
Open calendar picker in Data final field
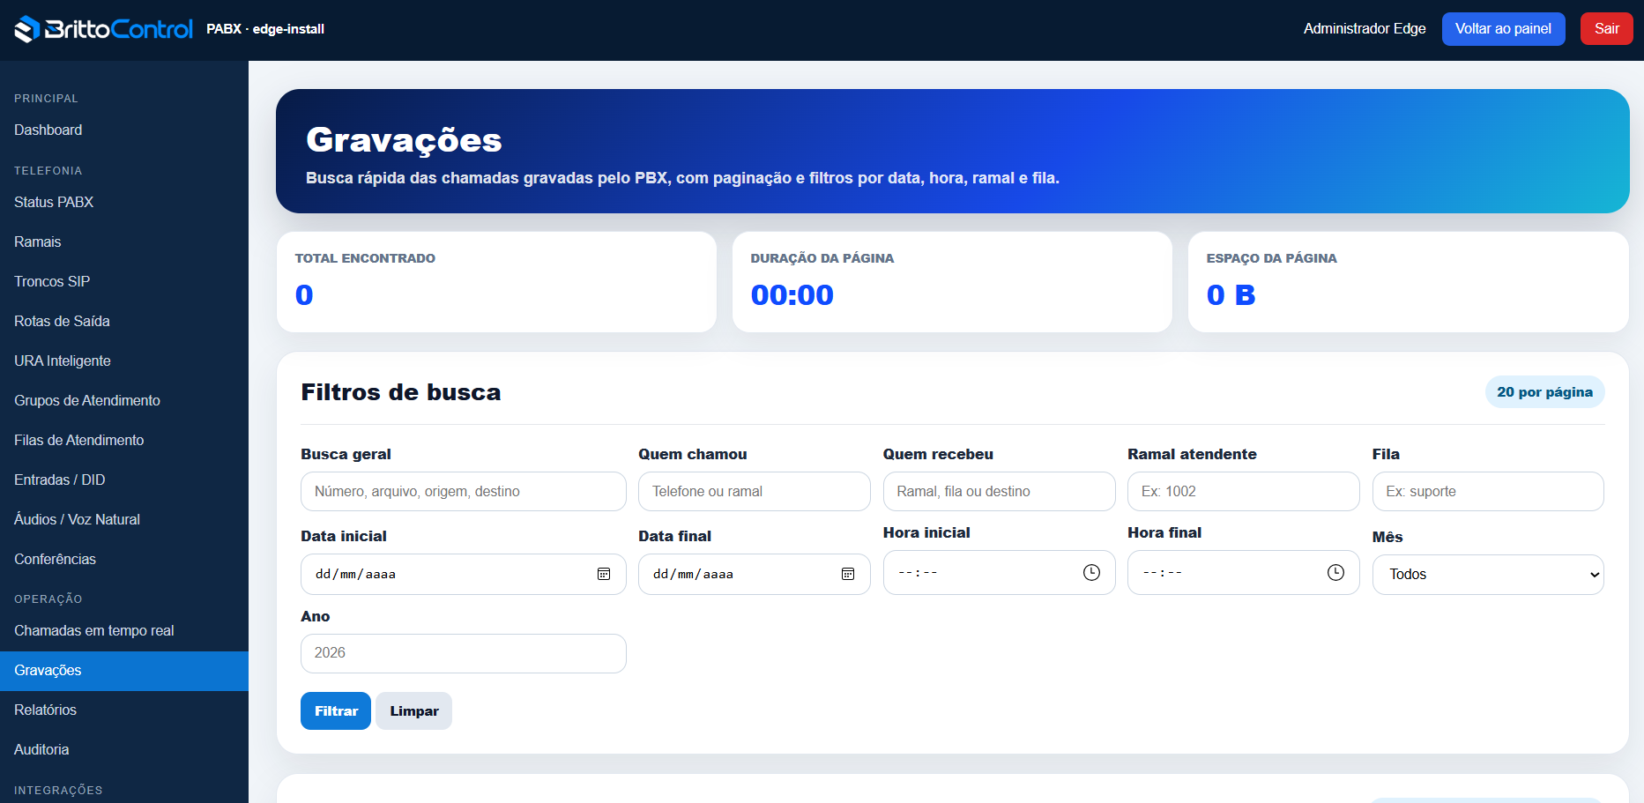pos(848,574)
